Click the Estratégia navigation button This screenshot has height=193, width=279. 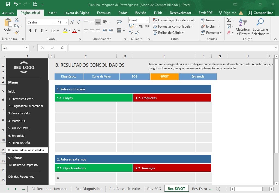point(198,76)
